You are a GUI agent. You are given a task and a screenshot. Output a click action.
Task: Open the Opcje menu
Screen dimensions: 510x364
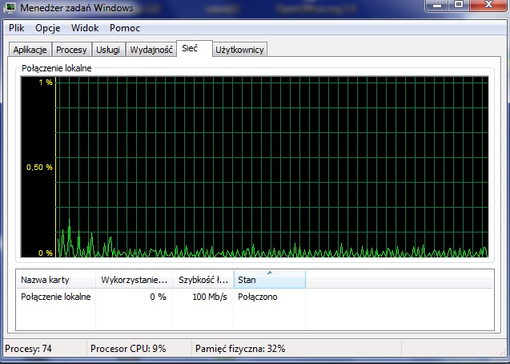(48, 28)
